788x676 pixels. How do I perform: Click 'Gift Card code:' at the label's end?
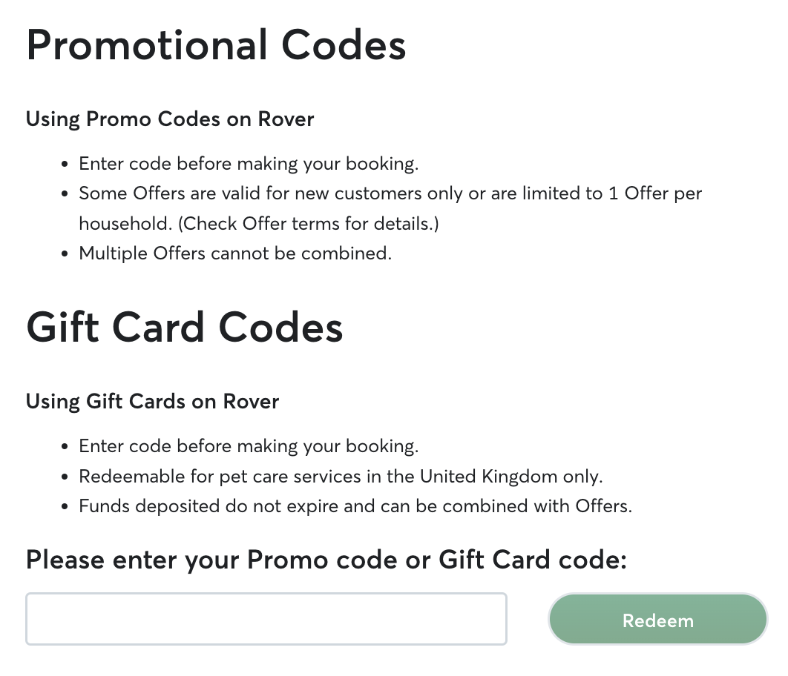point(533,559)
